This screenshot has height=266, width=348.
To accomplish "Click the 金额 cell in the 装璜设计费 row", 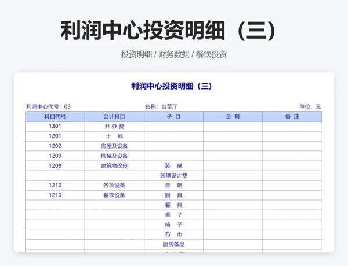I will pos(233,175).
